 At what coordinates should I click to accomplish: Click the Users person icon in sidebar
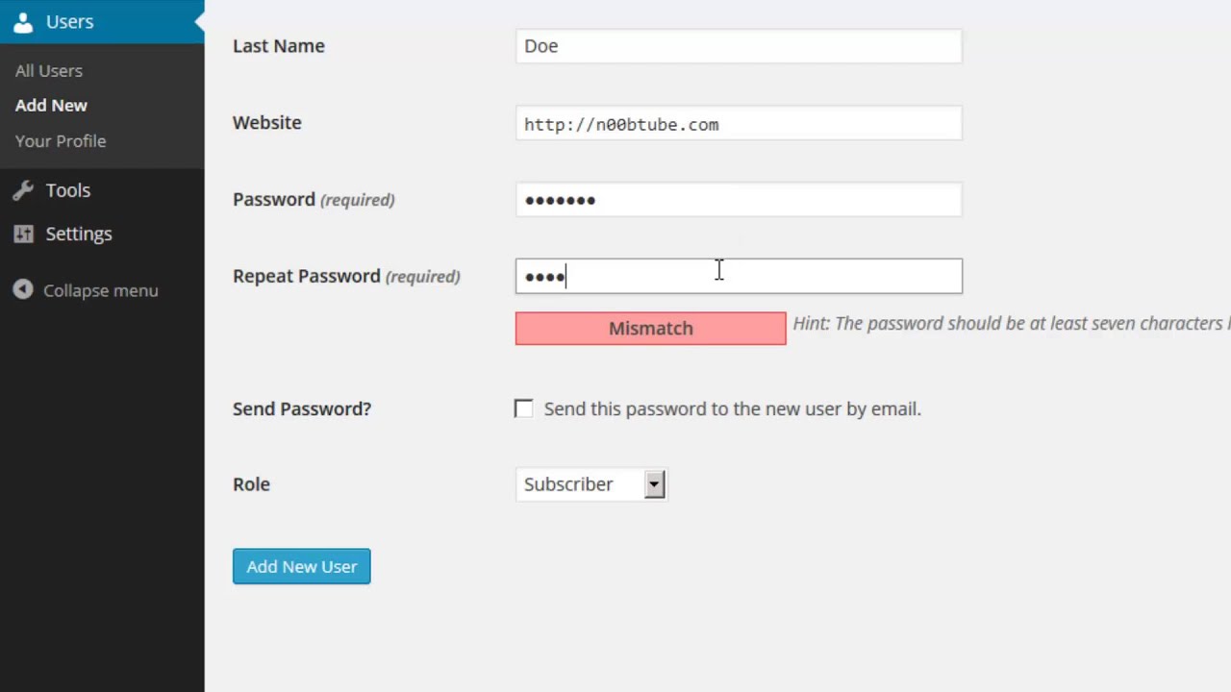pyautogui.click(x=23, y=21)
